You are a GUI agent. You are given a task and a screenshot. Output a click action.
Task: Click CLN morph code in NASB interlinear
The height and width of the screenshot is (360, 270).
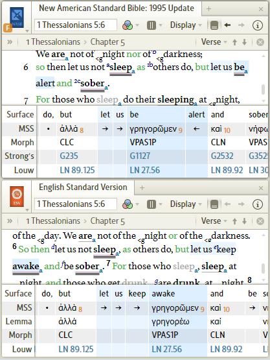[218, 142]
